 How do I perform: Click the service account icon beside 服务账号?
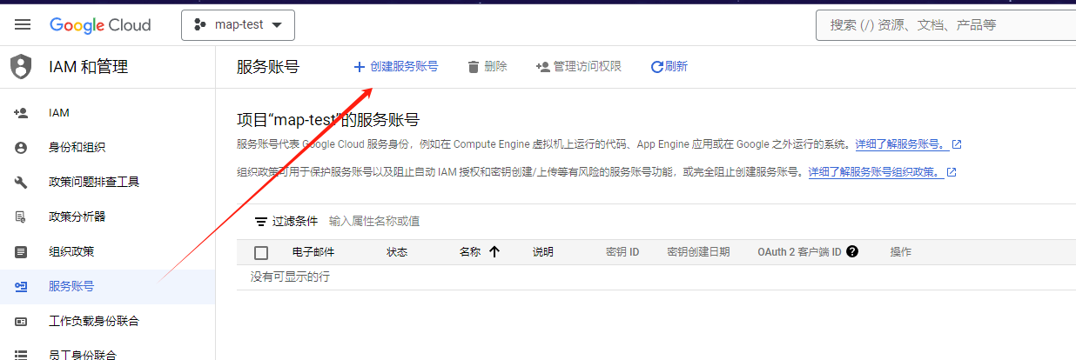(21, 287)
